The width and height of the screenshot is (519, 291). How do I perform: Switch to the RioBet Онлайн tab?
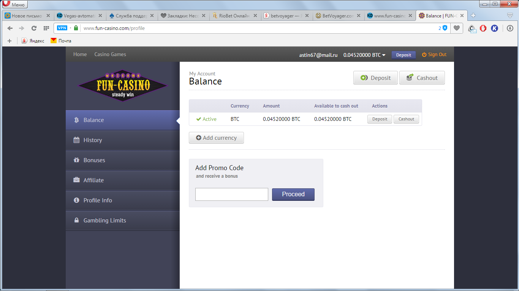point(234,16)
